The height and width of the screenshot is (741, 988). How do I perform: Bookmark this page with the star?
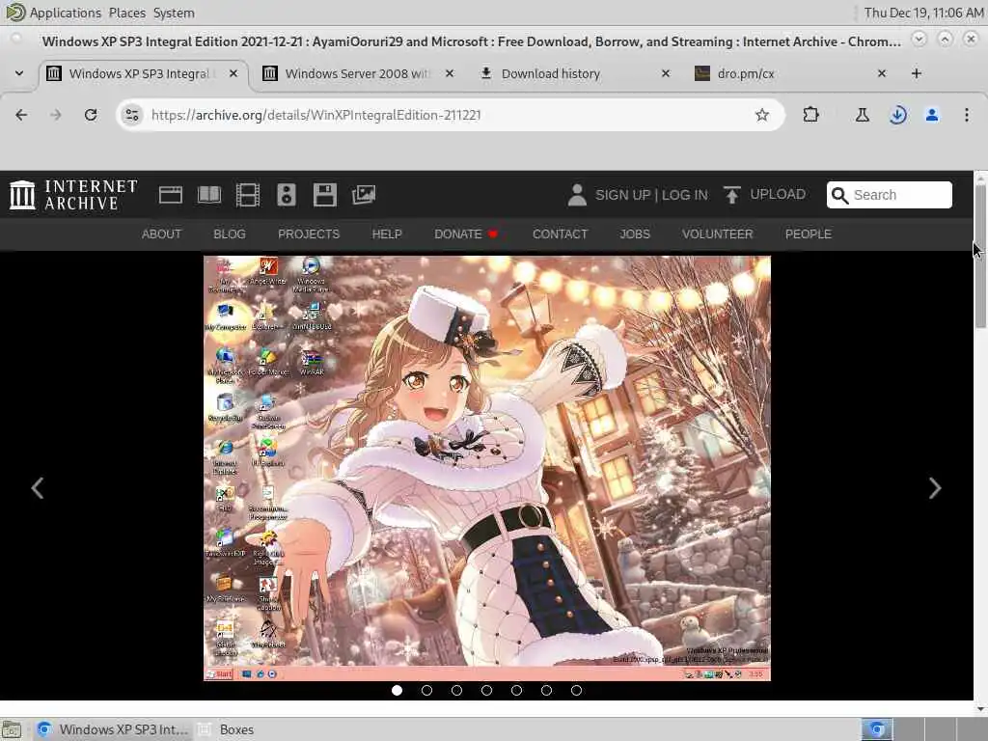pos(762,115)
